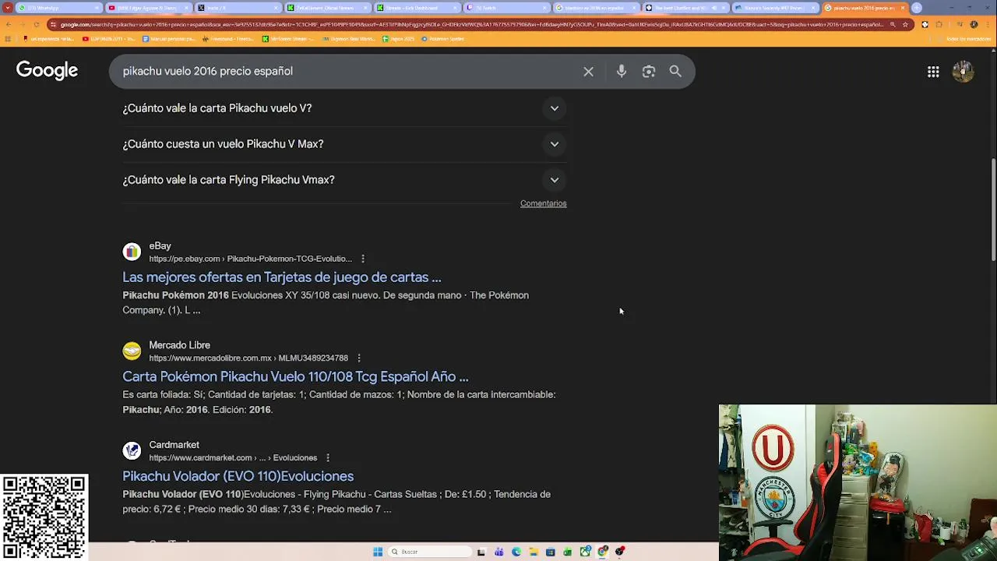Open "Carta Pokémon Pikachu Vuelo 110/108" result
Screen dimensions: 997x561
pos(295,377)
